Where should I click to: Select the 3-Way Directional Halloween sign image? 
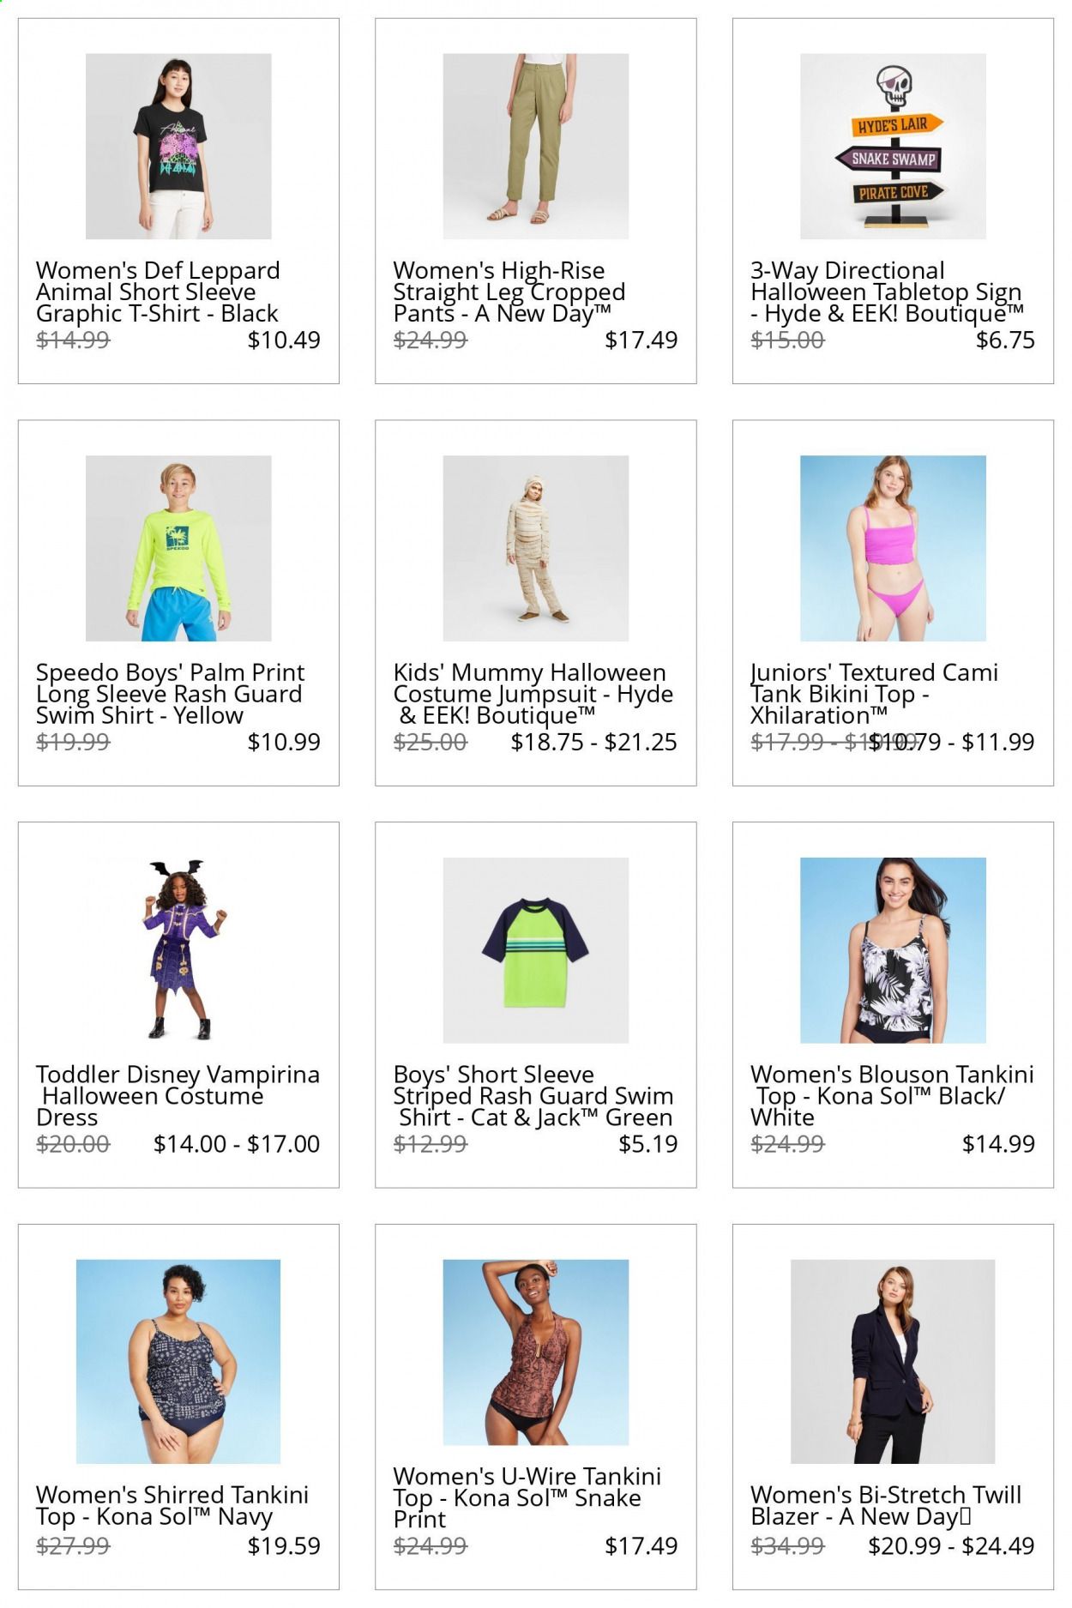[x=893, y=146]
